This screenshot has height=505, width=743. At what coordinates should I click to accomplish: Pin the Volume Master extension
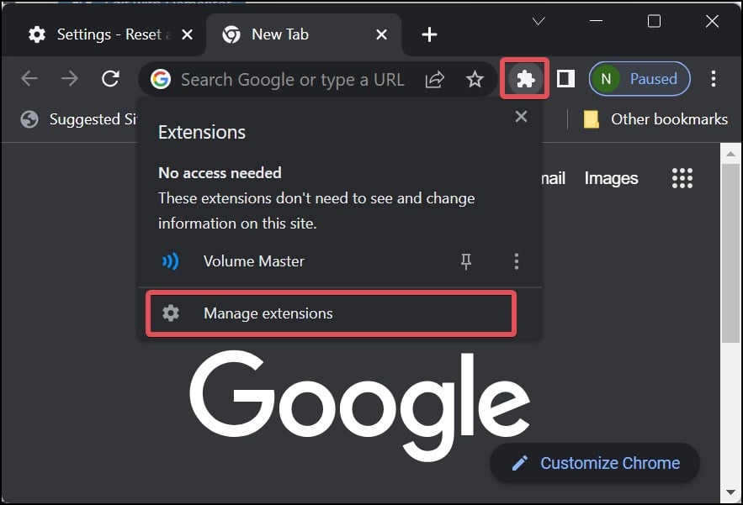click(x=466, y=260)
